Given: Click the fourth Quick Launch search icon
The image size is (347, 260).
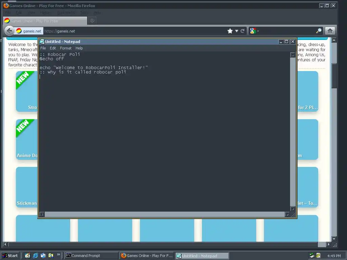Looking at the screenshot, I should (51, 256).
